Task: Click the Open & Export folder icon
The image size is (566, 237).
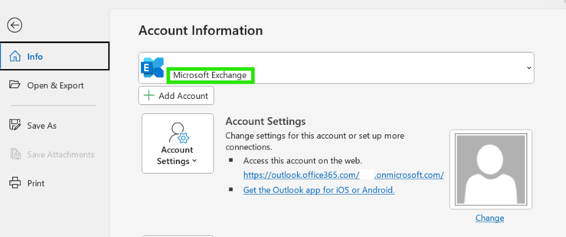Action: coord(15,85)
